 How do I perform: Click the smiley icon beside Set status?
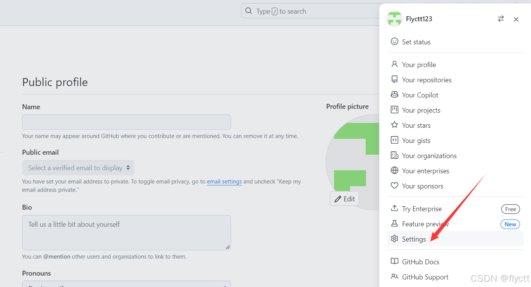pos(395,42)
